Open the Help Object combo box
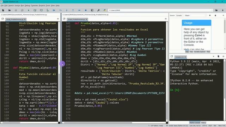226x127 pixels. point(198,16)
